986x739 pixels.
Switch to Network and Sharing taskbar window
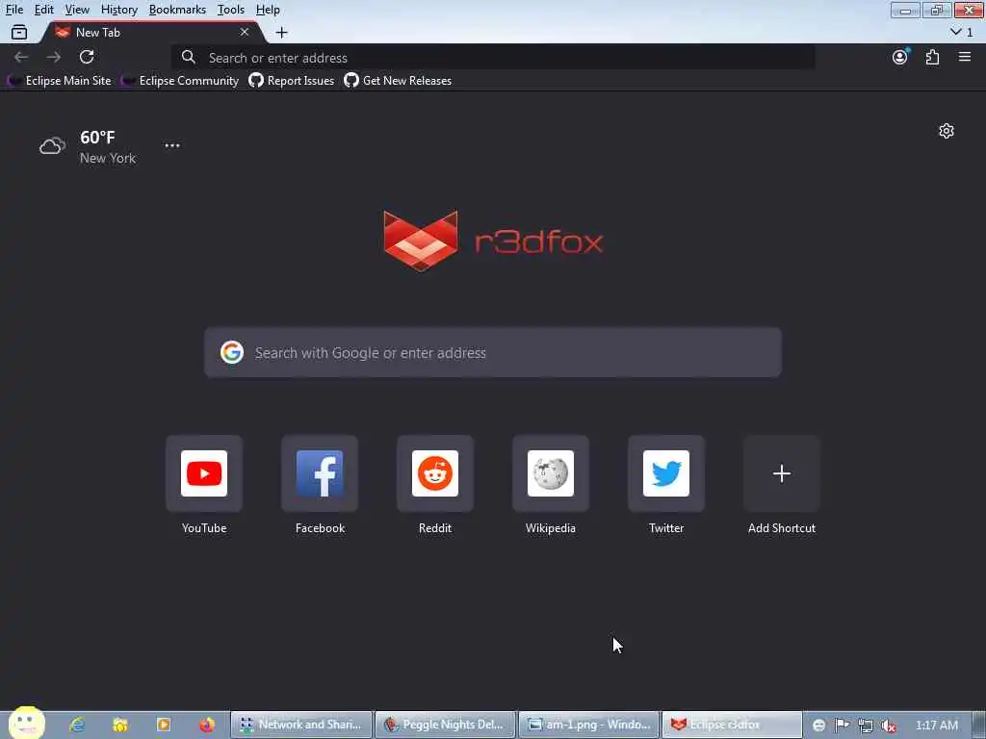click(301, 725)
